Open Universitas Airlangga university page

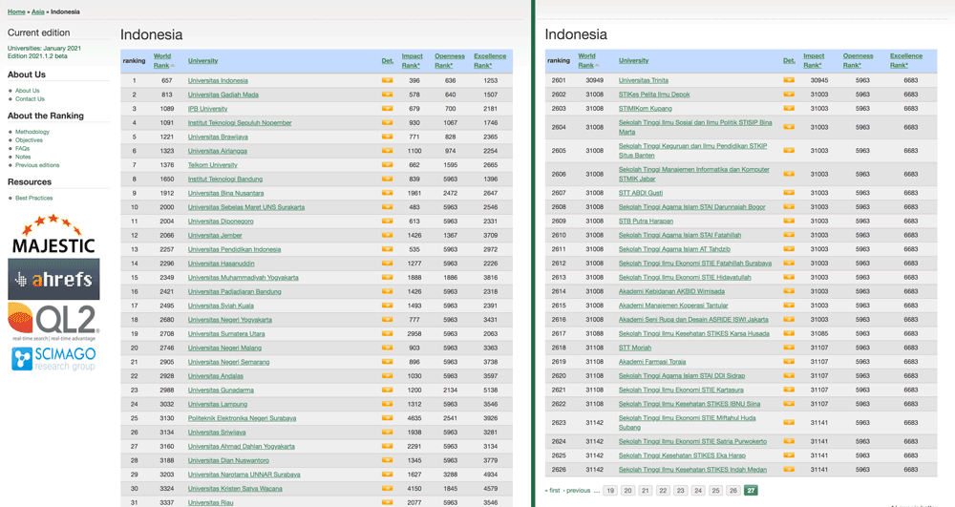218,151
